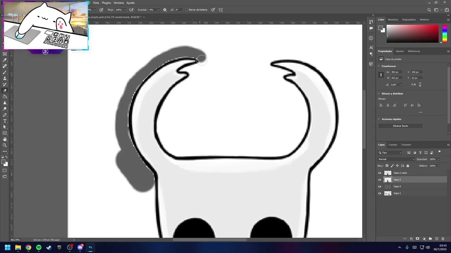
Task: Lock position move icon
Action: click(397, 166)
